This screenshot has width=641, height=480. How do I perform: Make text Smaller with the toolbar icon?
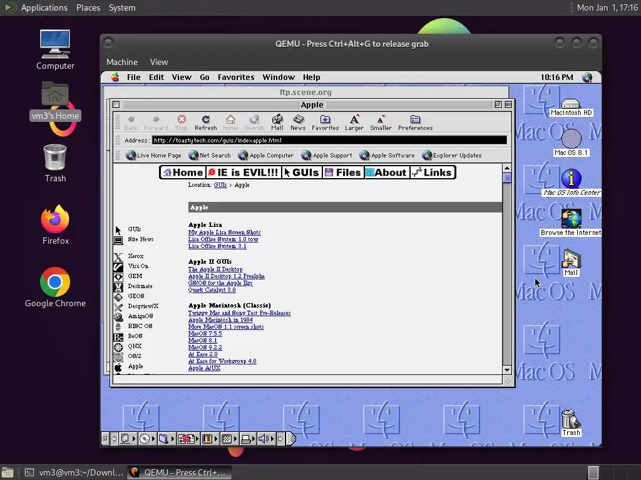[381, 119]
